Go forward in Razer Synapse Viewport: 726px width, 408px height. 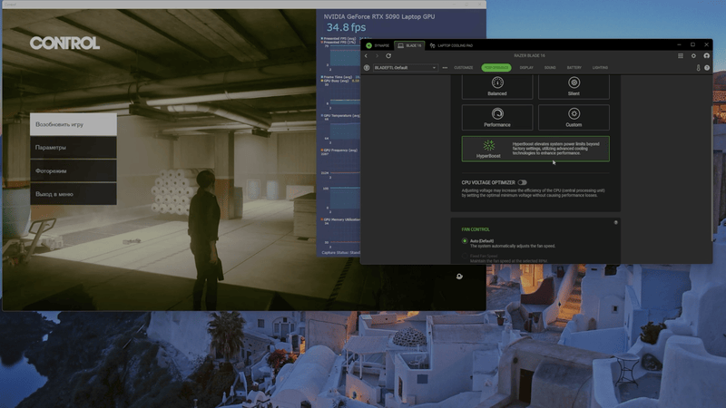[x=377, y=56]
